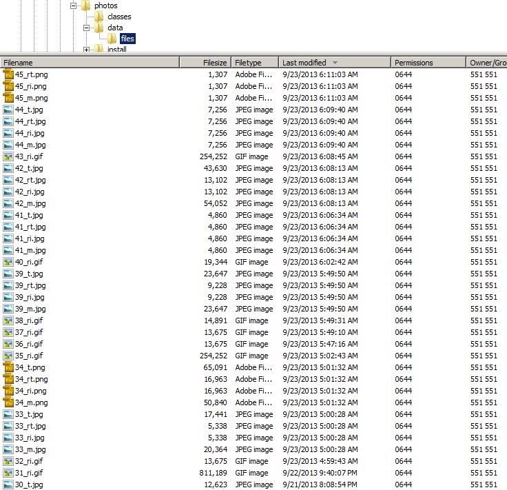Sort files by the Filename column header
This screenshot has width=507, height=490.
pyautogui.click(x=90, y=63)
